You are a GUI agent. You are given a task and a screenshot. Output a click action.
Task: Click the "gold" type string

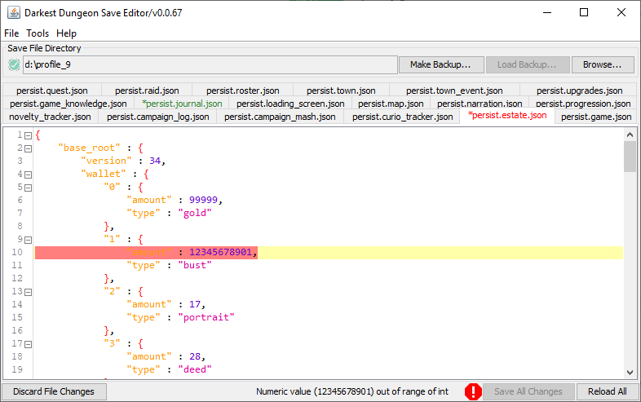(195, 213)
